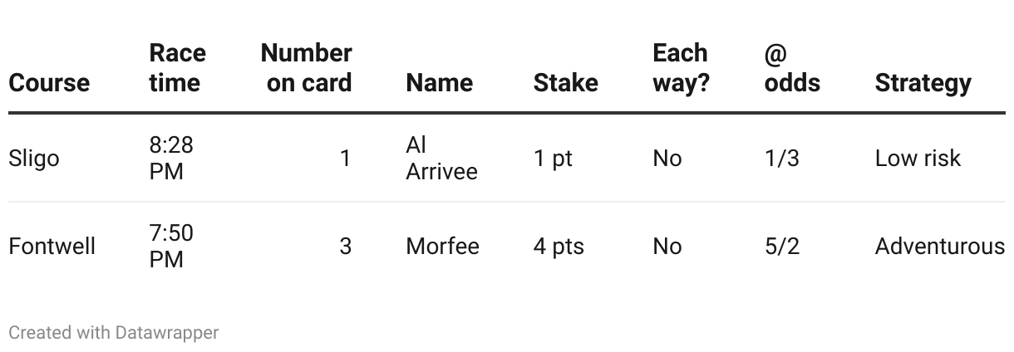The width and height of the screenshot is (1014, 352).
Task: Select the Each way? header
Action: (x=681, y=67)
